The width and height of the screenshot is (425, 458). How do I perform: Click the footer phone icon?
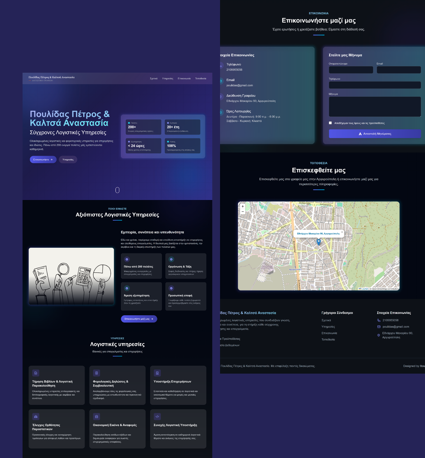pyautogui.click(x=379, y=320)
